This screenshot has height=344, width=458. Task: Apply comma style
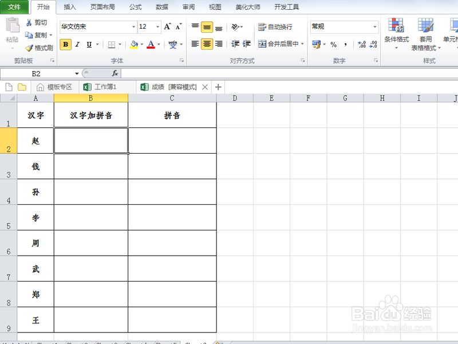point(346,45)
